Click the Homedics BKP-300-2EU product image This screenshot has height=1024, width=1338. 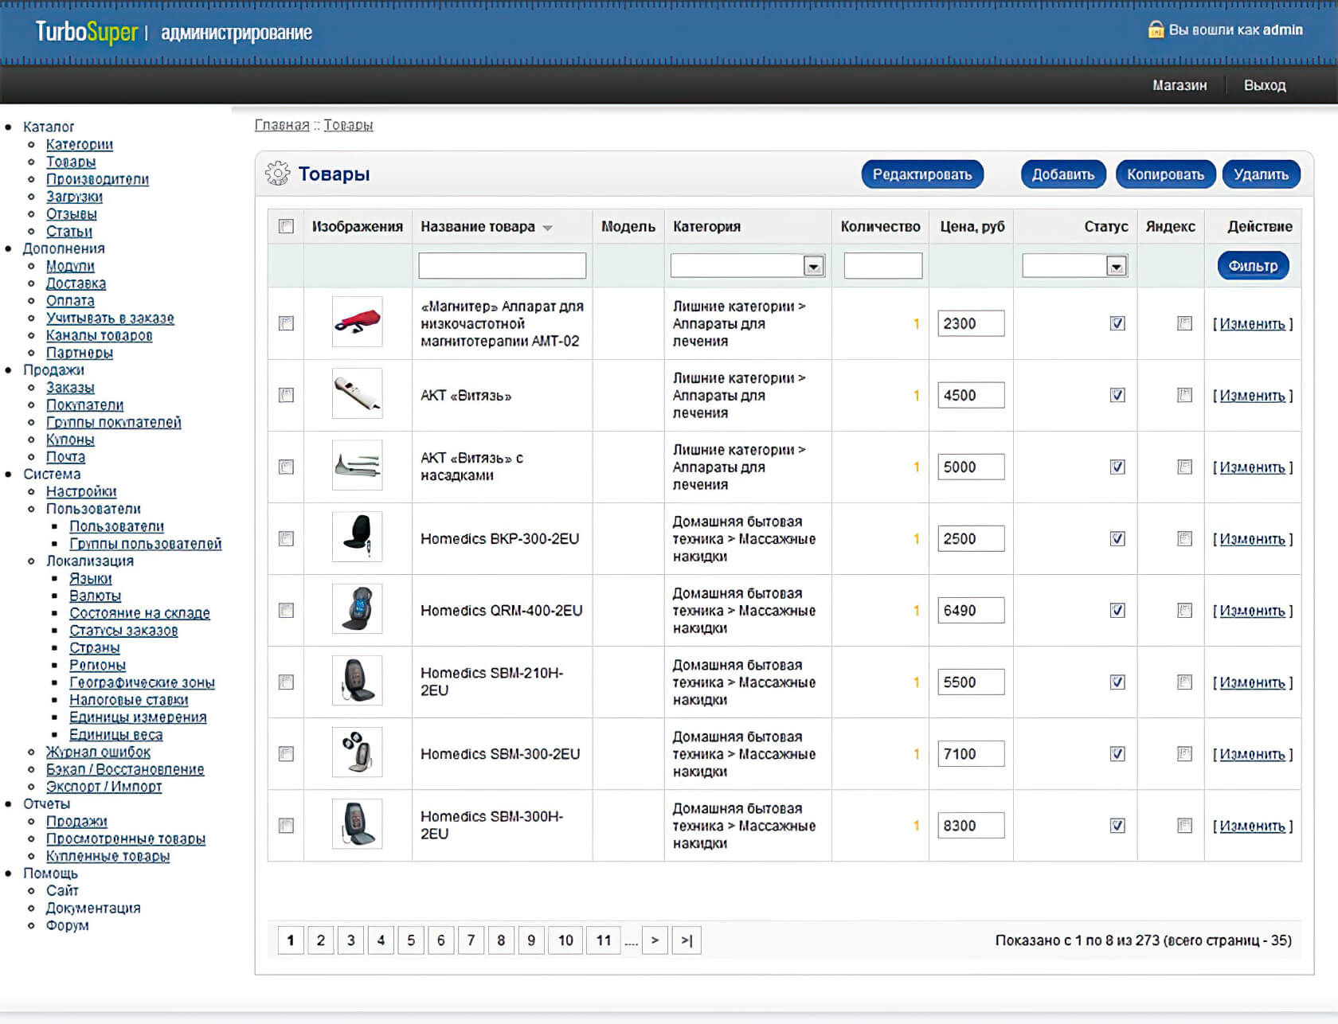click(357, 537)
